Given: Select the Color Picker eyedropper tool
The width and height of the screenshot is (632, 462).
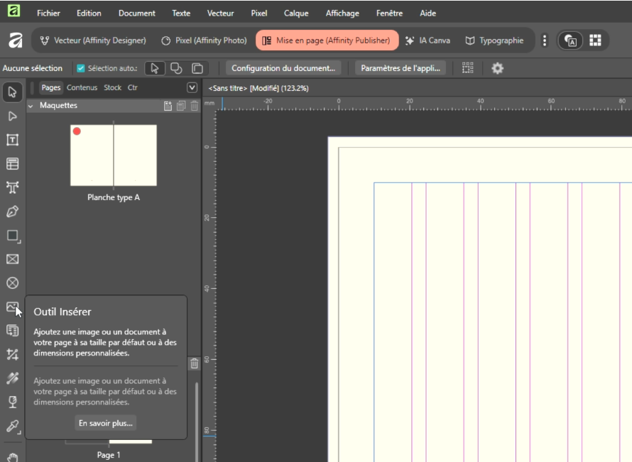Looking at the screenshot, I should click(12, 427).
